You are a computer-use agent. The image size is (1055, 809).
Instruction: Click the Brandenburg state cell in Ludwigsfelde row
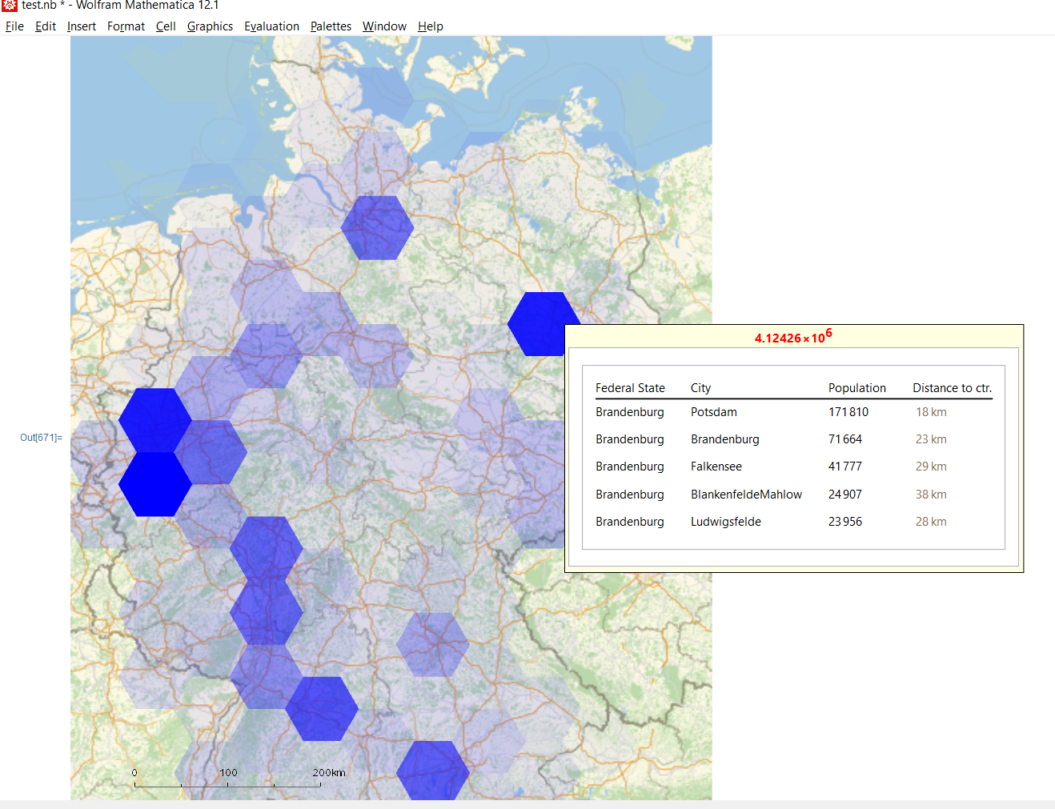630,522
